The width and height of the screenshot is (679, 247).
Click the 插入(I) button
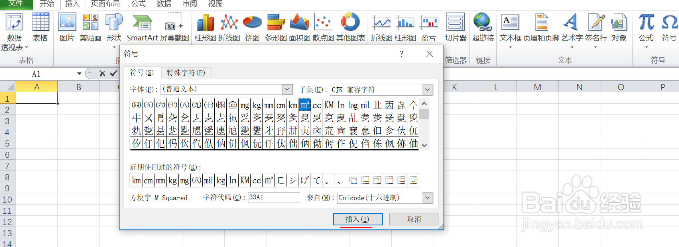coord(358,219)
